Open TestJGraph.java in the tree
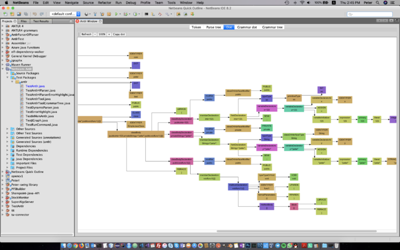The height and width of the screenshot is (250, 400). coord(37,120)
